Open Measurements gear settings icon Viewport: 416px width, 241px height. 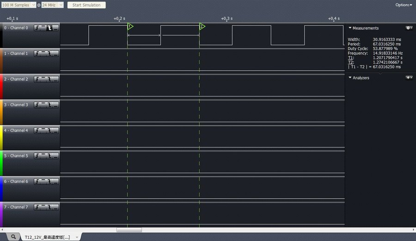(409, 28)
